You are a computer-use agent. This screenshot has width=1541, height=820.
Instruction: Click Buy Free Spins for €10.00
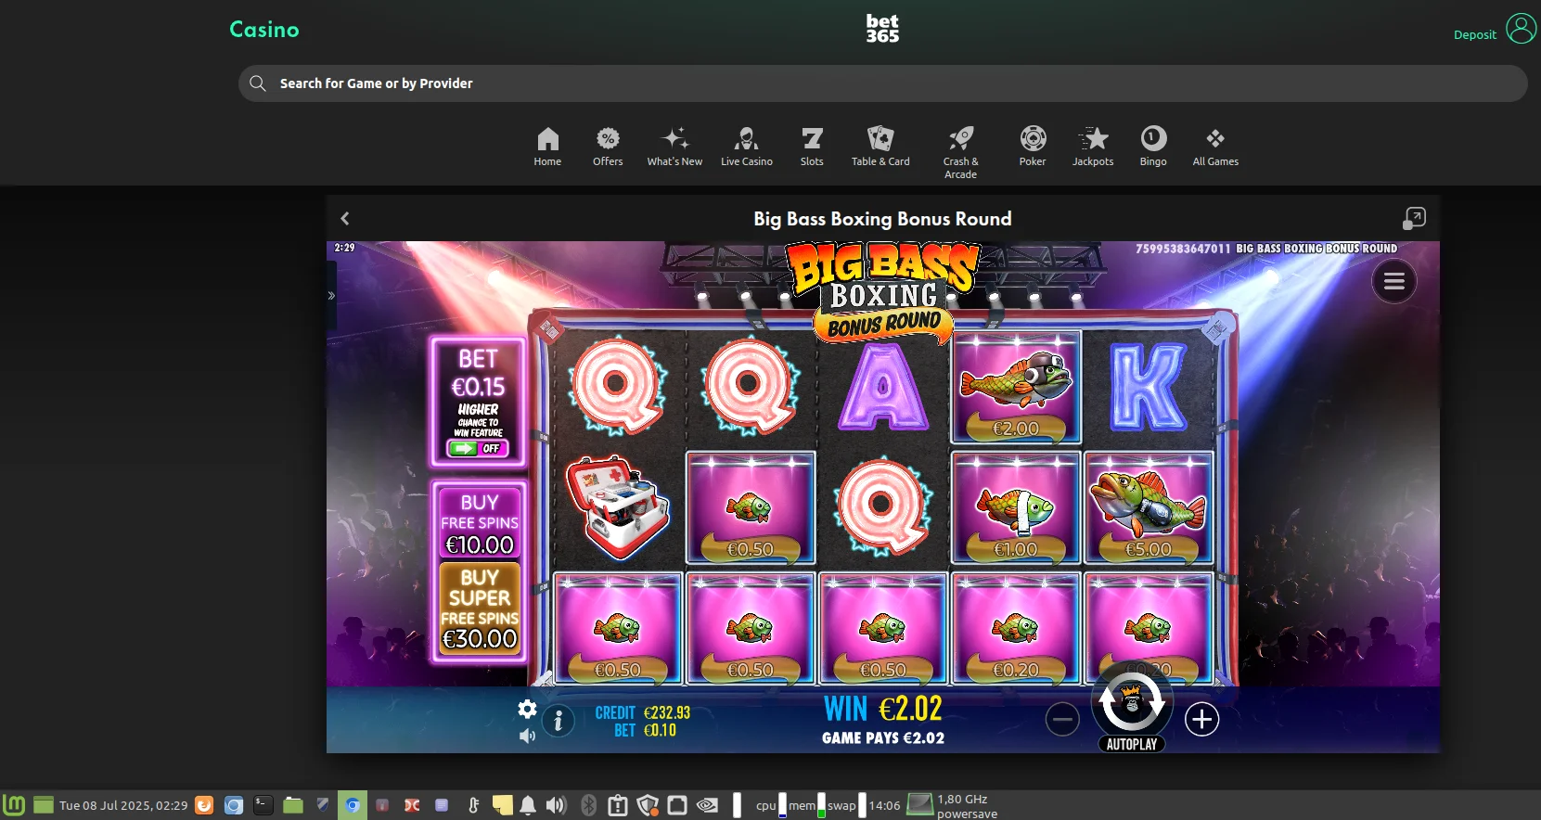click(479, 522)
